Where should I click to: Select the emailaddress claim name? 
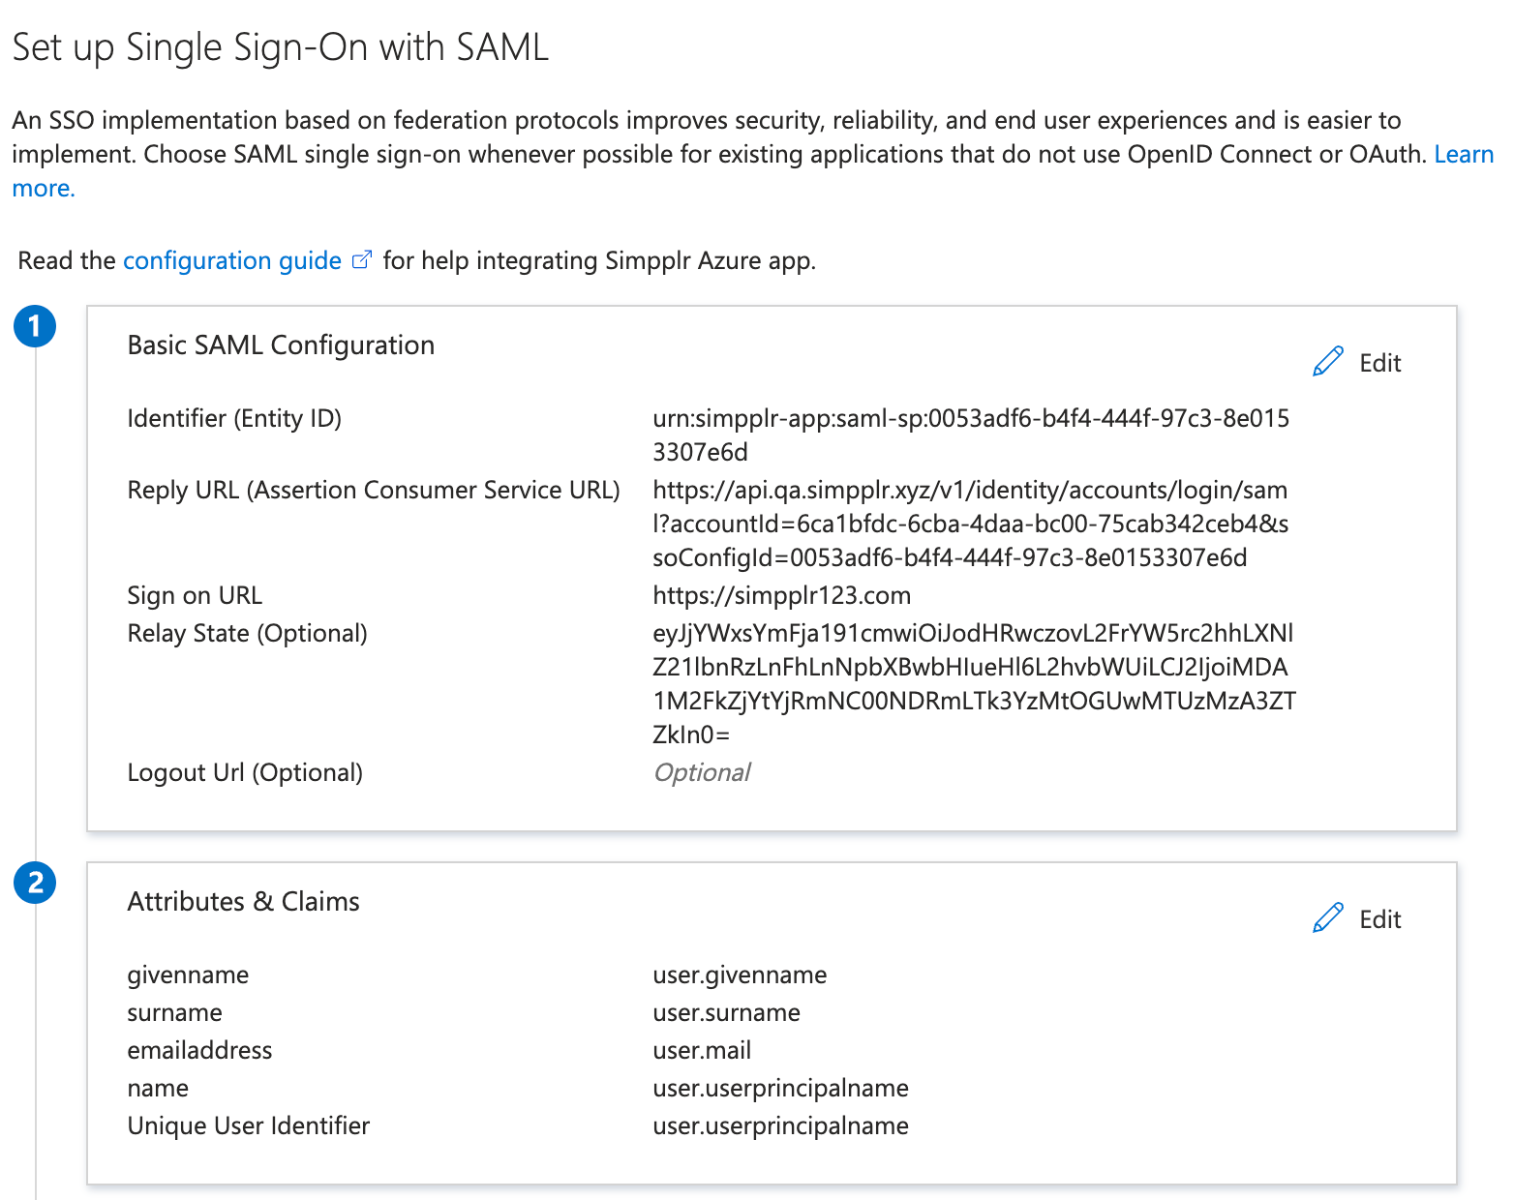(199, 1050)
